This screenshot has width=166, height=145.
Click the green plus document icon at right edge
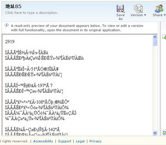[164, 37]
